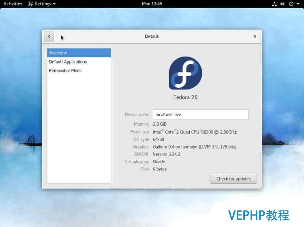Click the Processor value Intel Core 2 Quad
Screen dimensions: 304x227
click(x=195, y=132)
